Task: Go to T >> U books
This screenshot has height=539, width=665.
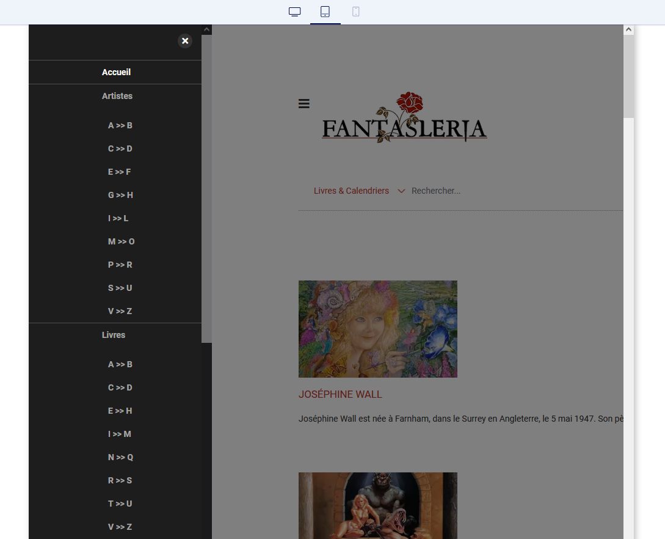Action: (120, 504)
